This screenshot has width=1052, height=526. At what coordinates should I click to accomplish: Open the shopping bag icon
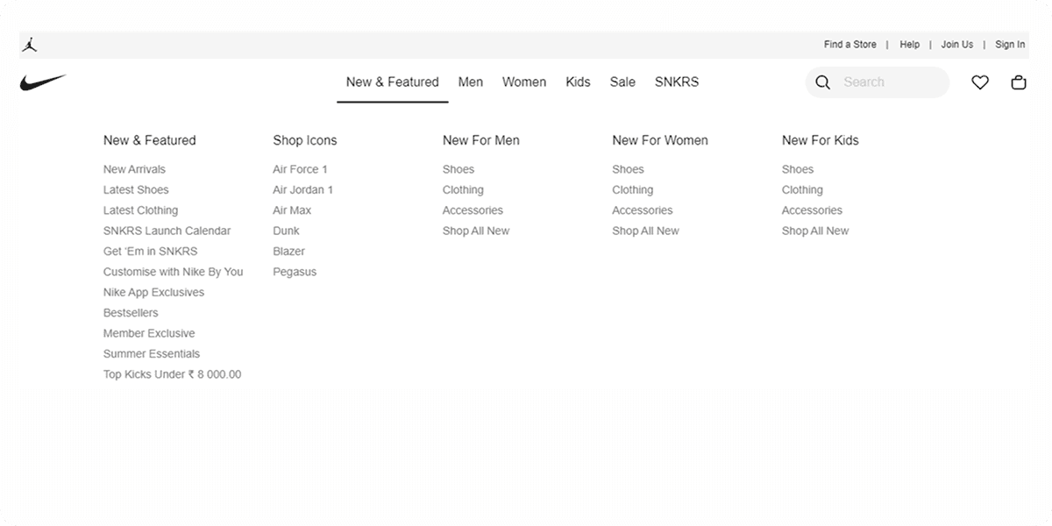click(1019, 82)
